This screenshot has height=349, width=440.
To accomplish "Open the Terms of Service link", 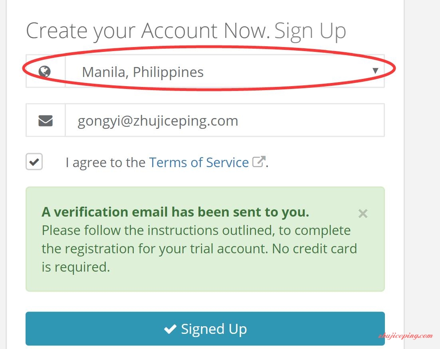I will coord(199,162).
